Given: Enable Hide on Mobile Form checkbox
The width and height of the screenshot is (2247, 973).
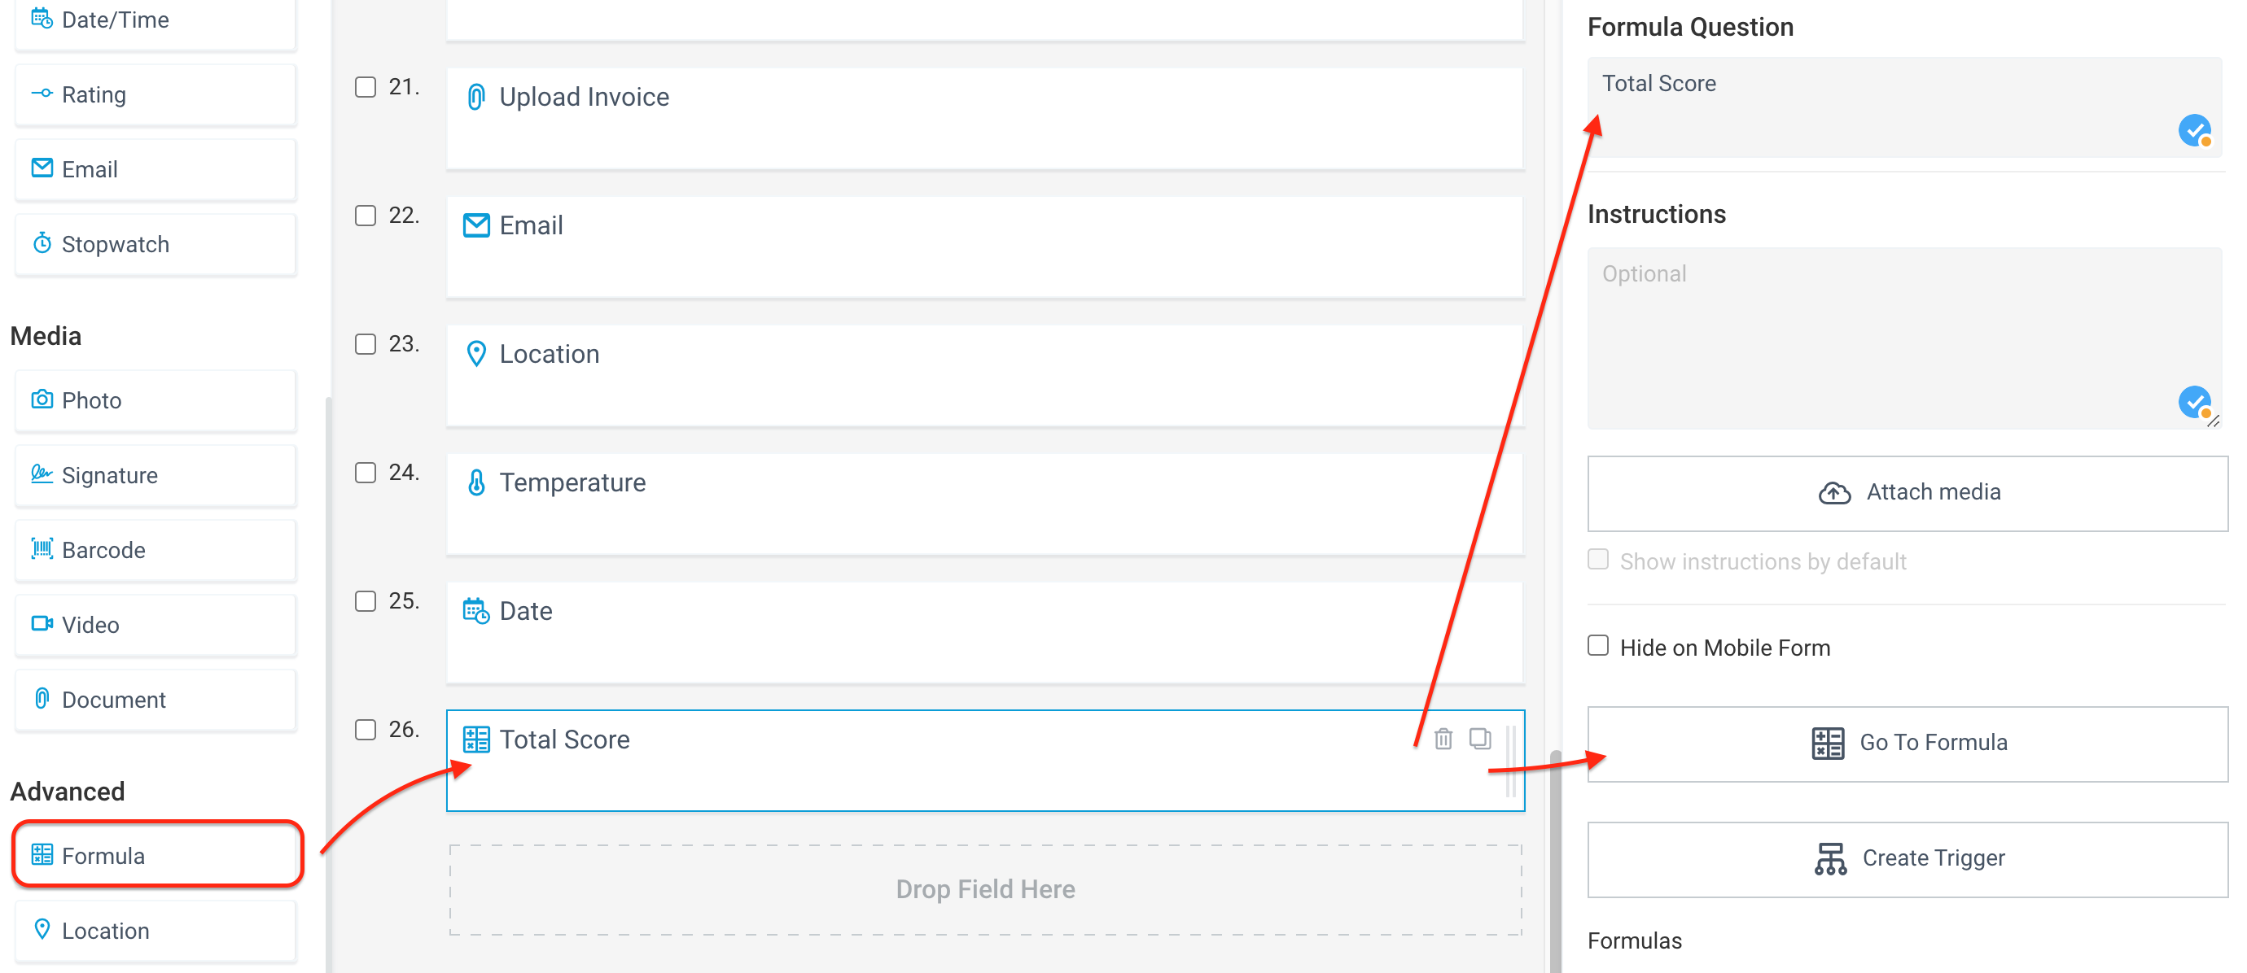Looking at the screenshot, I should 1597,646.
